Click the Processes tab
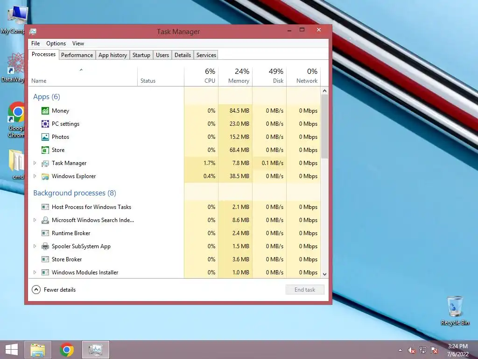 click(43, 54)
